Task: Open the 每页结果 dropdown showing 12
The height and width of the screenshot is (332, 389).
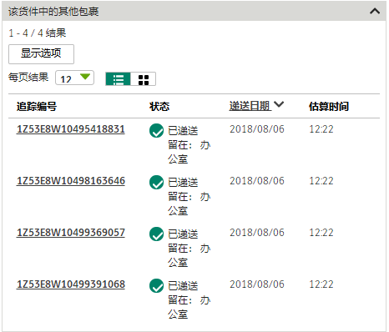Action: click(x=74, y=78)
